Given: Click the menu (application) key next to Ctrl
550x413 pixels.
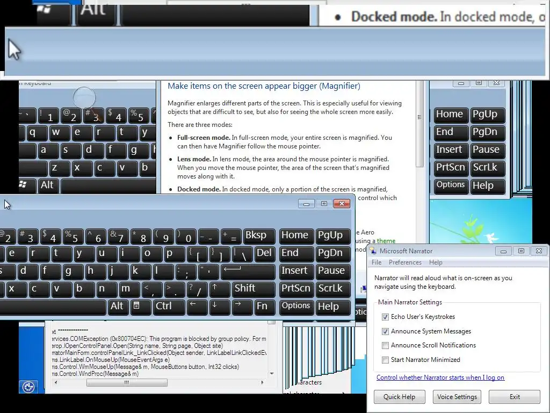Looking at the screenshot, I should click(x=141, y=307).
